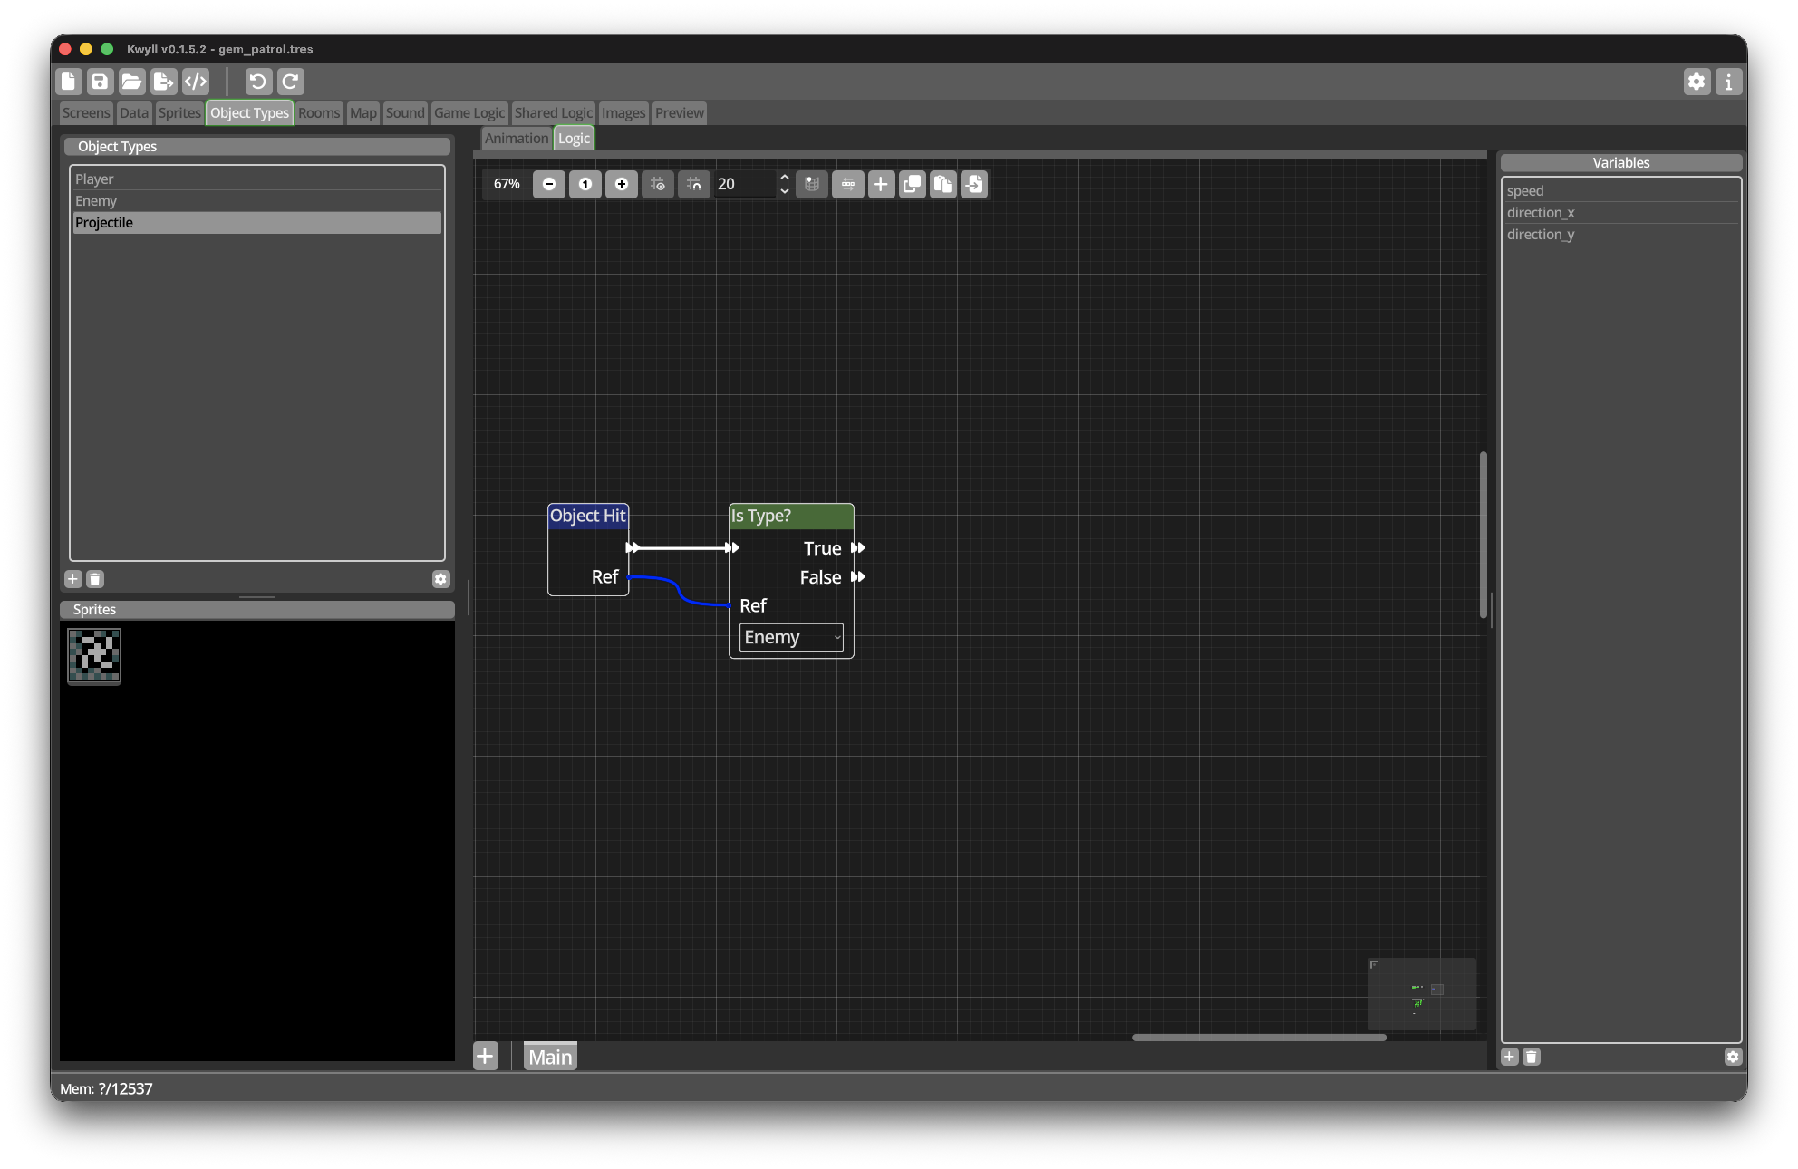This screenshot has width=1798, height=1169.
Task: Delete the selected object type
Action: 95,580
